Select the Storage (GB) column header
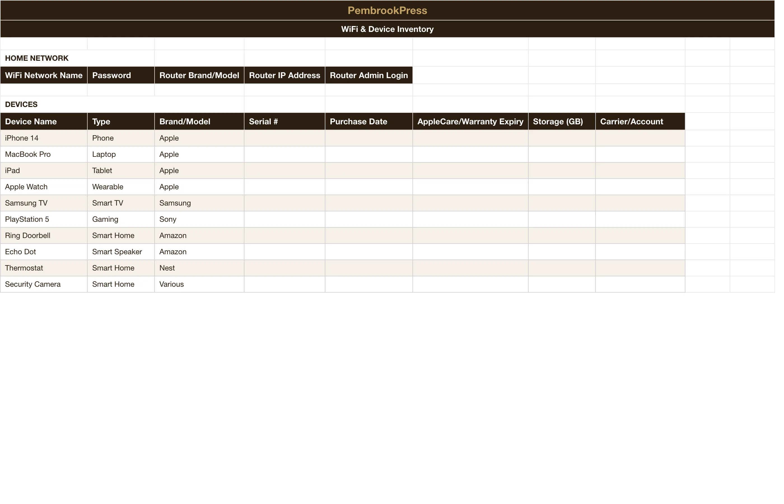Screen dimensions: 784x504 click(x=562, y=122)
